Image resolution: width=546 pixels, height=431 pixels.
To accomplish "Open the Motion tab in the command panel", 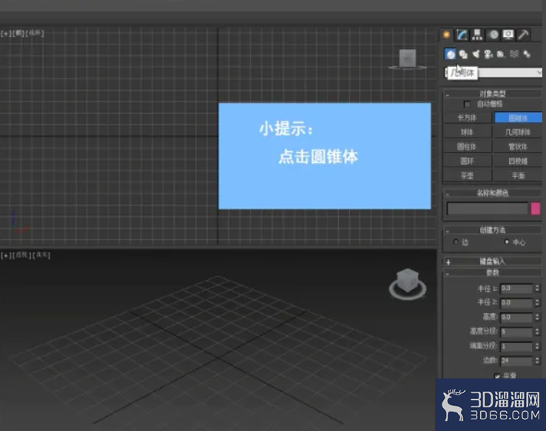I will [493, 35].
